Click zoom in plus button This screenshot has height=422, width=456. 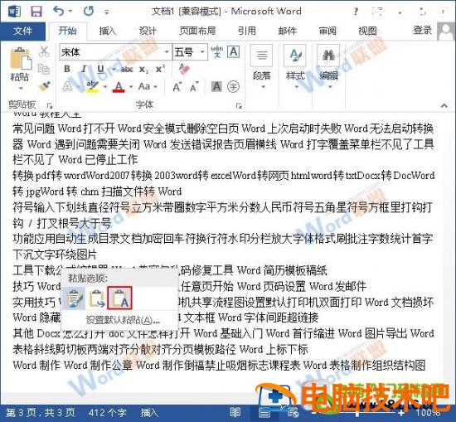(x=401, y=413)
